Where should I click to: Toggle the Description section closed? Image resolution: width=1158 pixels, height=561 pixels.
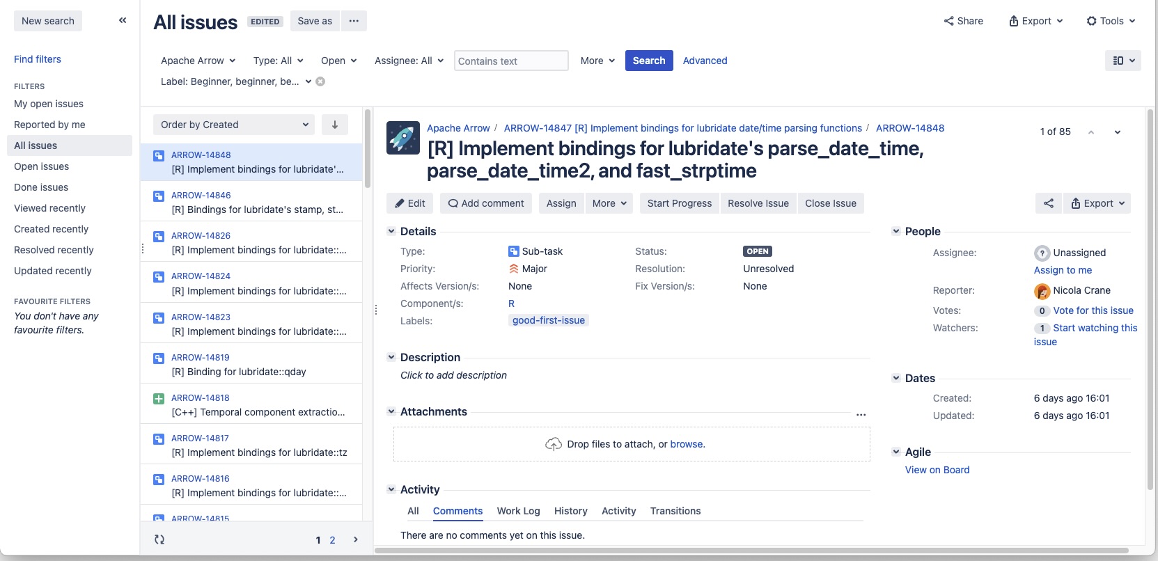391,357
